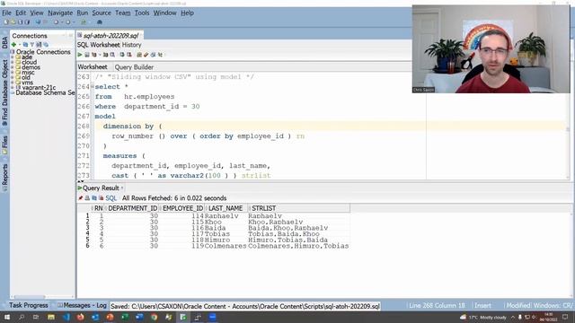Viewport: 575px width, 323px height.
Task: Click the New file icon in the main toolbar
Action: (6, 22)
